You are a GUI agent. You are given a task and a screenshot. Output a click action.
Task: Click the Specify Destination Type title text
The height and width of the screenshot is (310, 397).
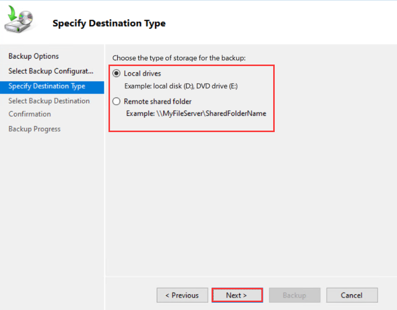(x=108, y=23)
